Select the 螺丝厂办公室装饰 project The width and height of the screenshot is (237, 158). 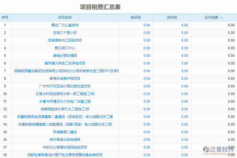[x=65, y=25]
